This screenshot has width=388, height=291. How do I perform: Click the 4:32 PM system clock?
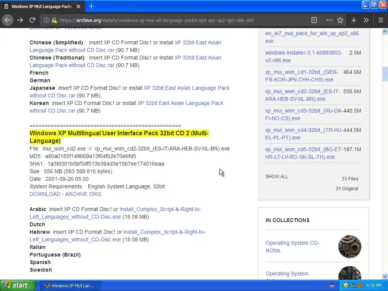374,285
